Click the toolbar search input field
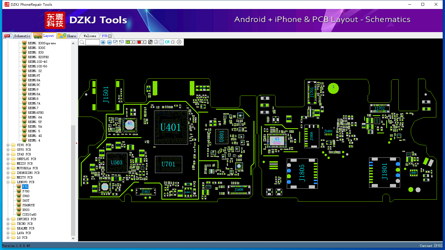Image resolution: width=445 pixels, height=250 pixels. (93, 42)
